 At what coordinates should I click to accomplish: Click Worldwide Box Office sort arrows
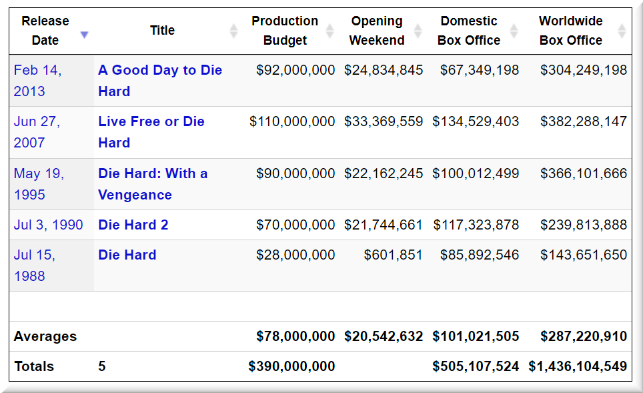point(622,31)
